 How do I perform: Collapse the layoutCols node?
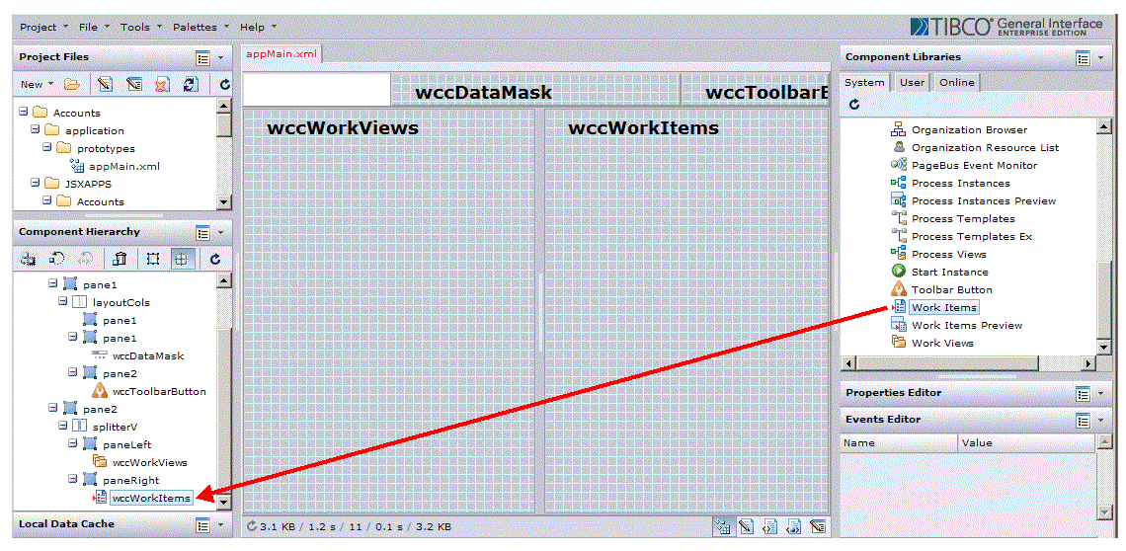coord(64,302)
